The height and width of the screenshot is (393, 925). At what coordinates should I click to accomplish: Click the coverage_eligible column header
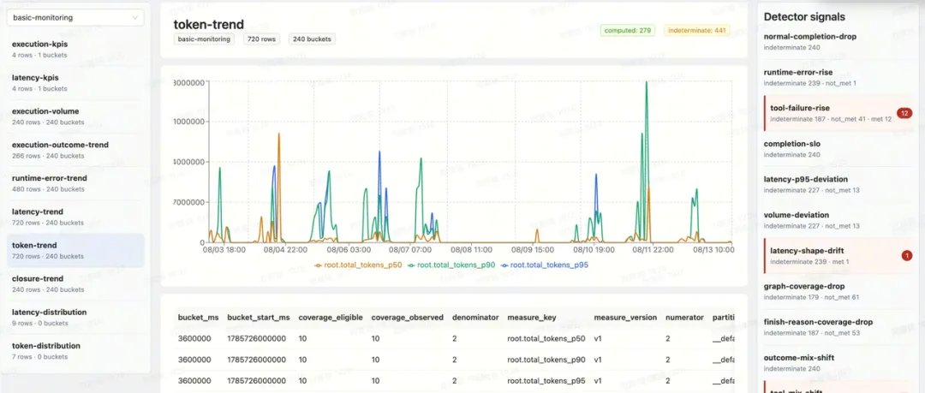[x=331, y=318]
